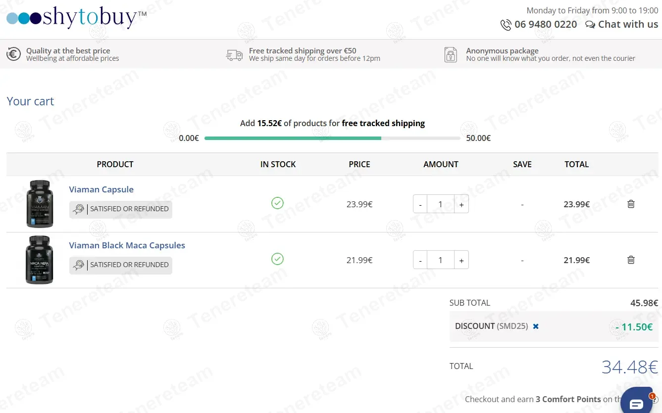Screen dimensions: 662x413
Task: Click the AMOUNT column header
Action: [441, 164]
